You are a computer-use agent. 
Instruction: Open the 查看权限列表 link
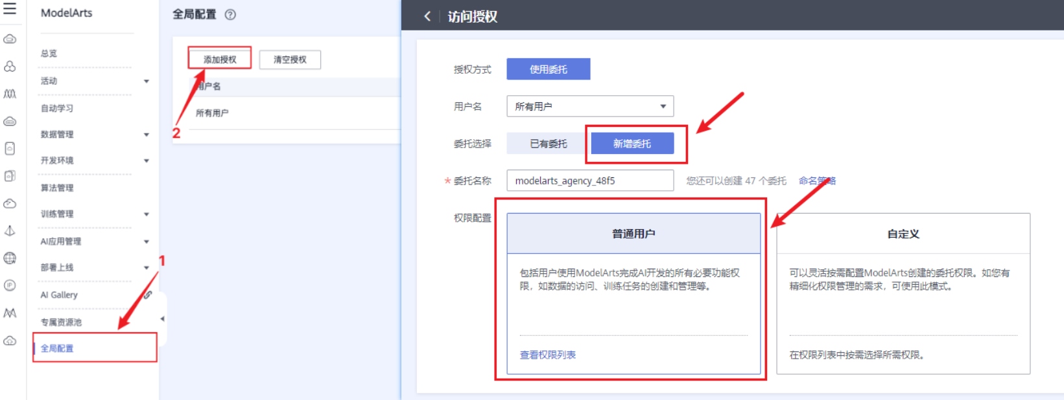tap(548, 355)
